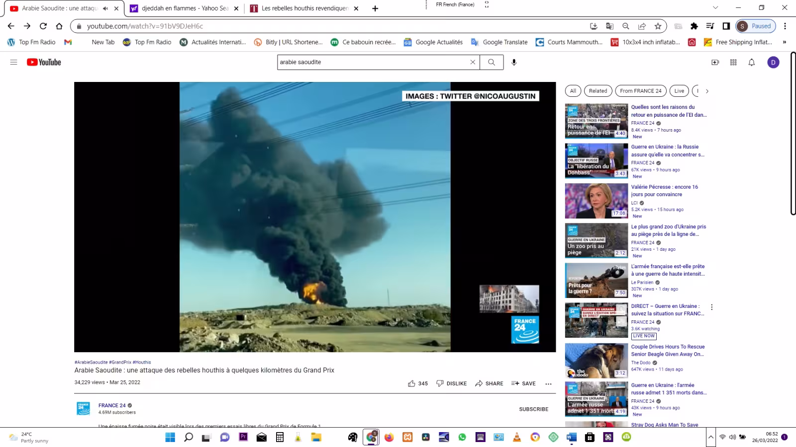Show next filter chips arrow
This screenshot has height=447, width=796.
707,91
